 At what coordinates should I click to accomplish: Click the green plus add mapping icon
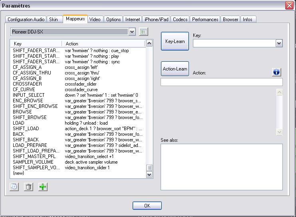[x=43, y=187]
